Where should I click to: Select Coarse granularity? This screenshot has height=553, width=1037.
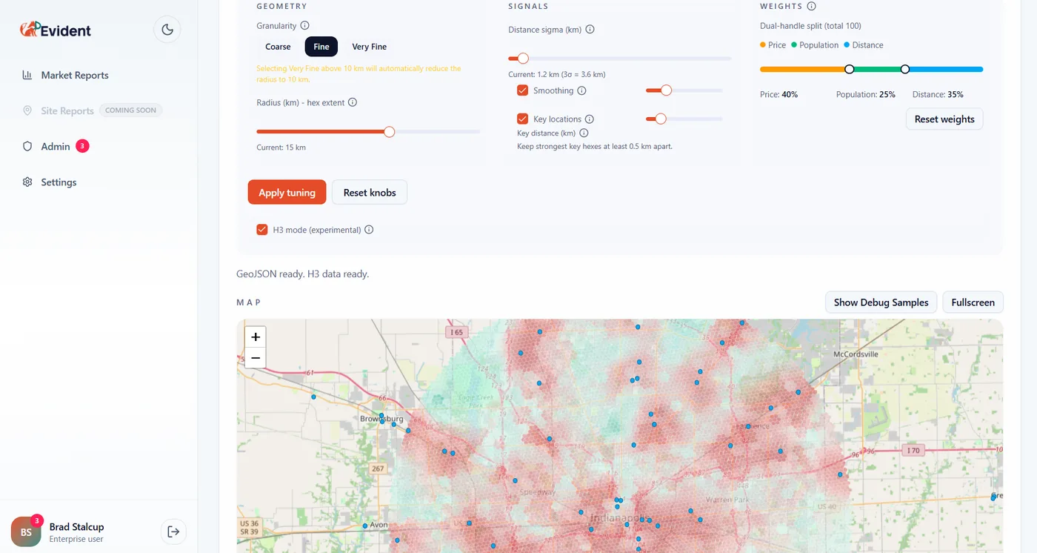(278, 47)
